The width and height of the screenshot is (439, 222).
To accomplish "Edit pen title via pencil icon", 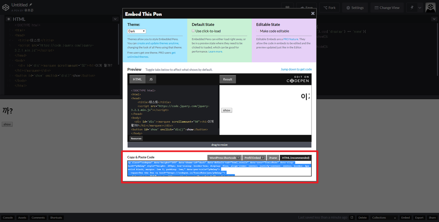I will [x=31, y=5].
